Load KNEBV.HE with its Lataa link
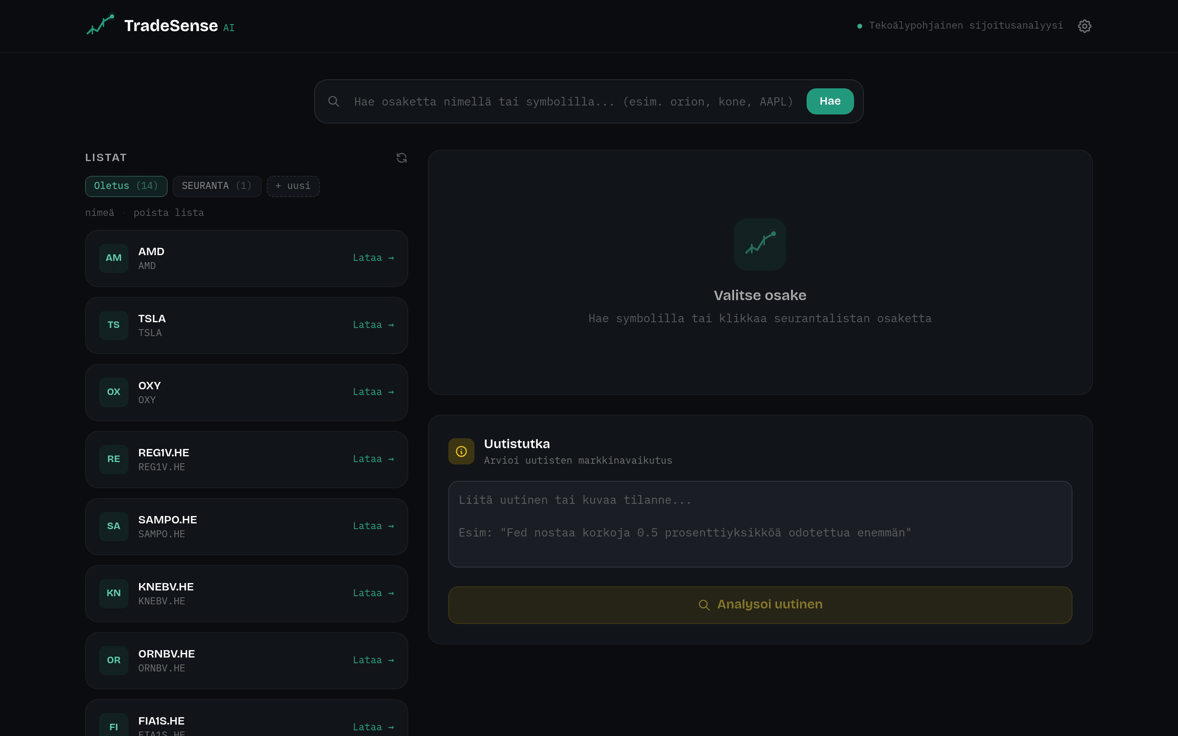The image size is (1178, 736). tap(373, 593)
